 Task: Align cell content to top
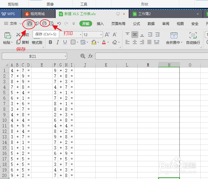click(127, 35)
